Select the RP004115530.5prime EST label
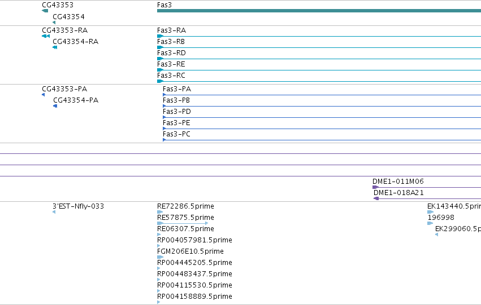 point(194,285)
